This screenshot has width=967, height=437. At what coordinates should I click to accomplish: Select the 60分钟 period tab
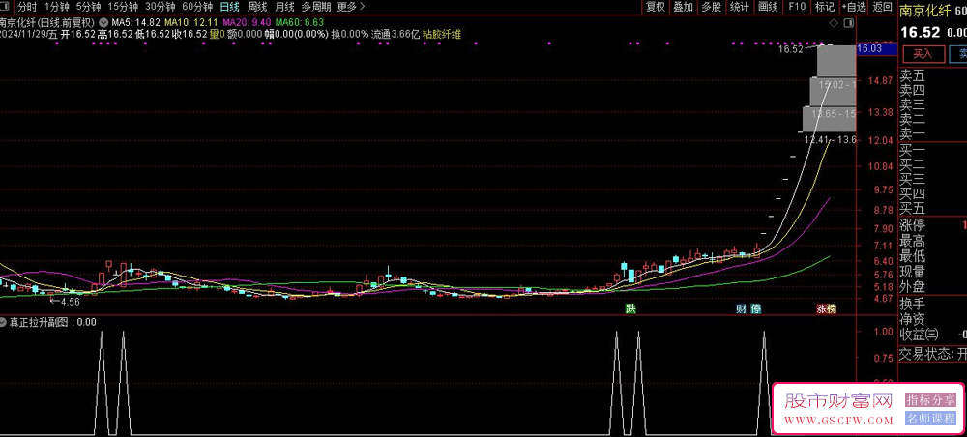coord(198,8)
